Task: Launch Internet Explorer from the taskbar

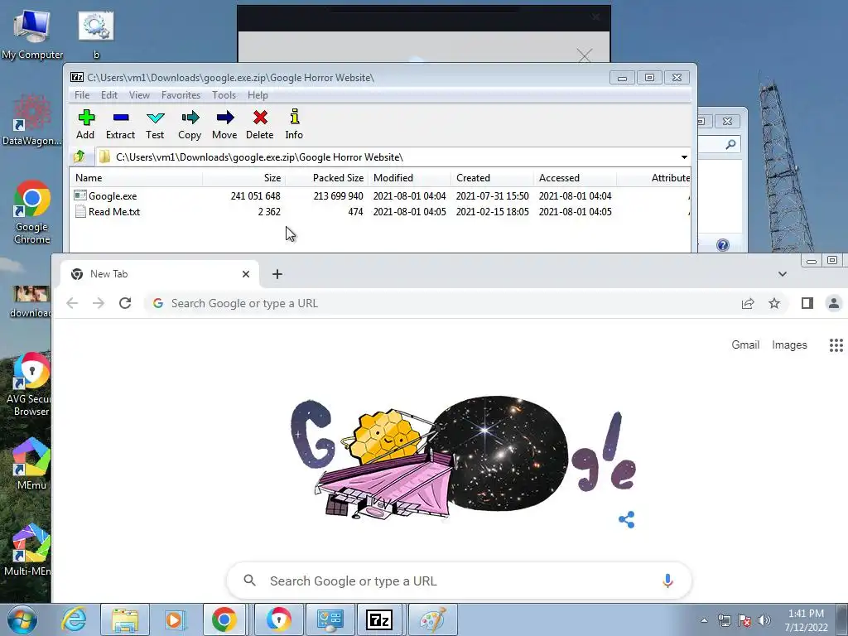Action: (x=74, y=619)
